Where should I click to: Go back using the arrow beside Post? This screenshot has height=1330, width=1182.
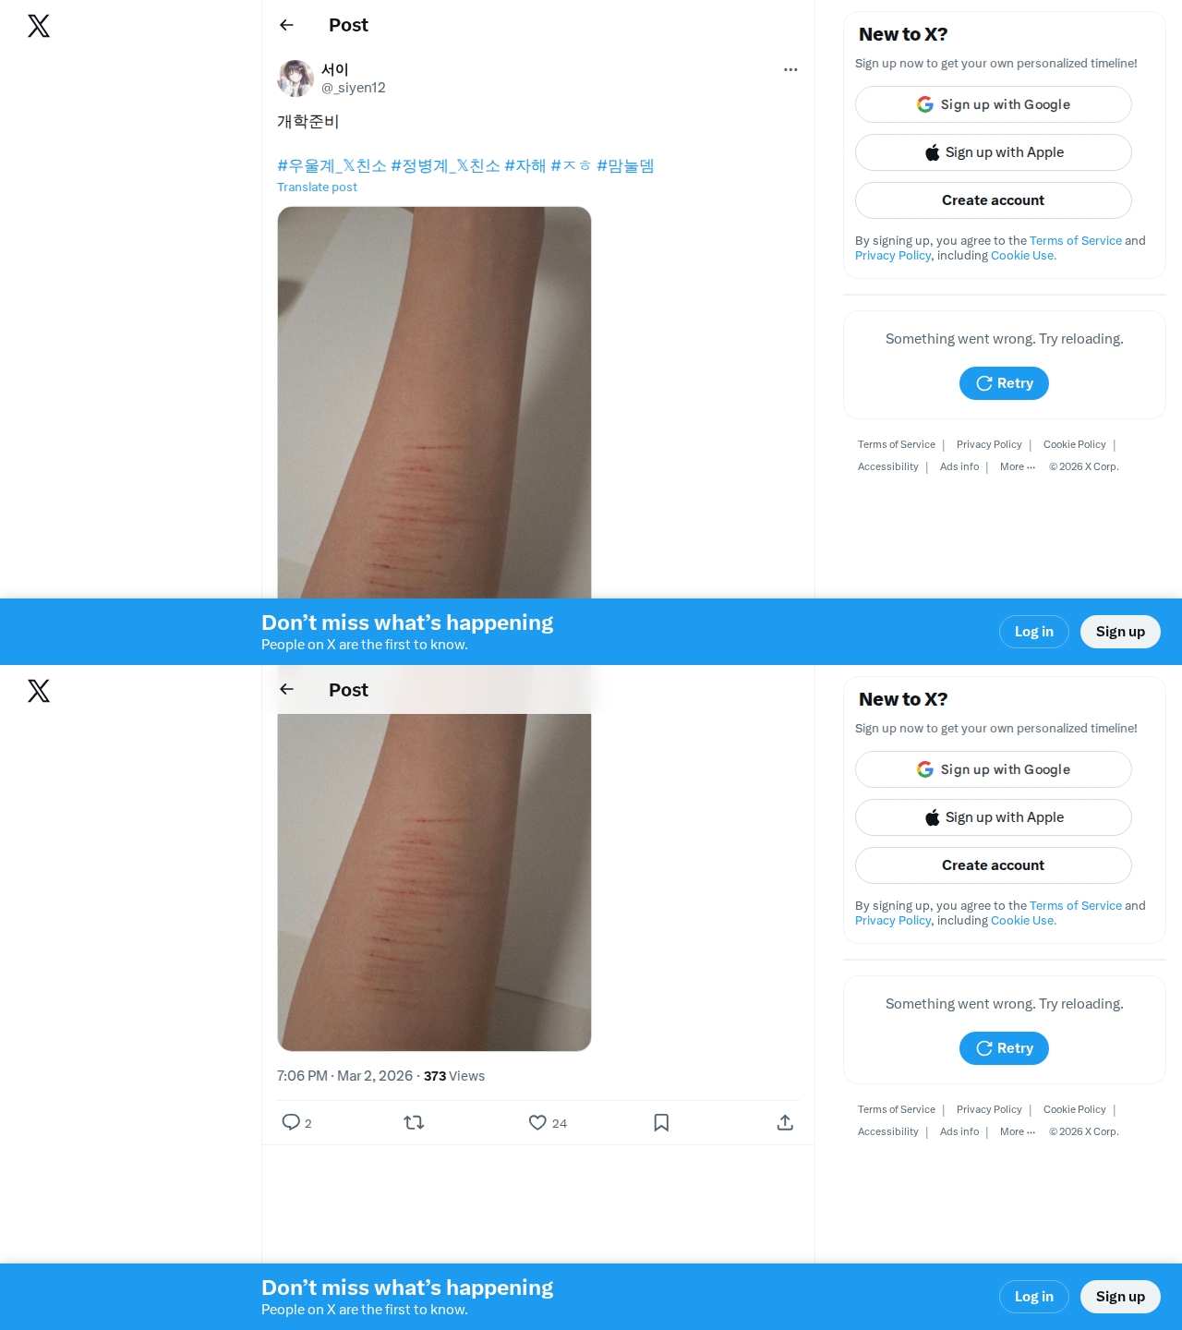286,25
